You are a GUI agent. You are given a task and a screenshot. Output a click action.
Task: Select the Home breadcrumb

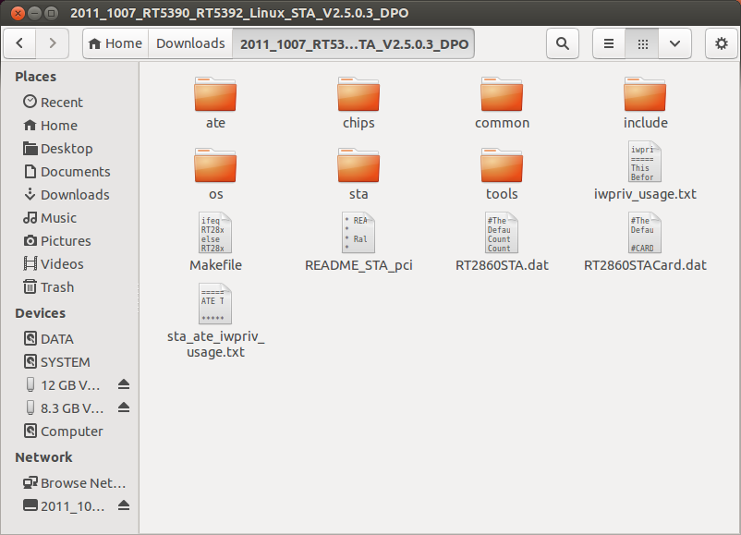(x=115, y=43)
